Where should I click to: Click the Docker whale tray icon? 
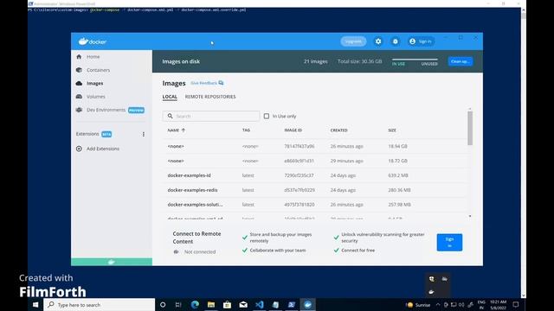point(431,292)
